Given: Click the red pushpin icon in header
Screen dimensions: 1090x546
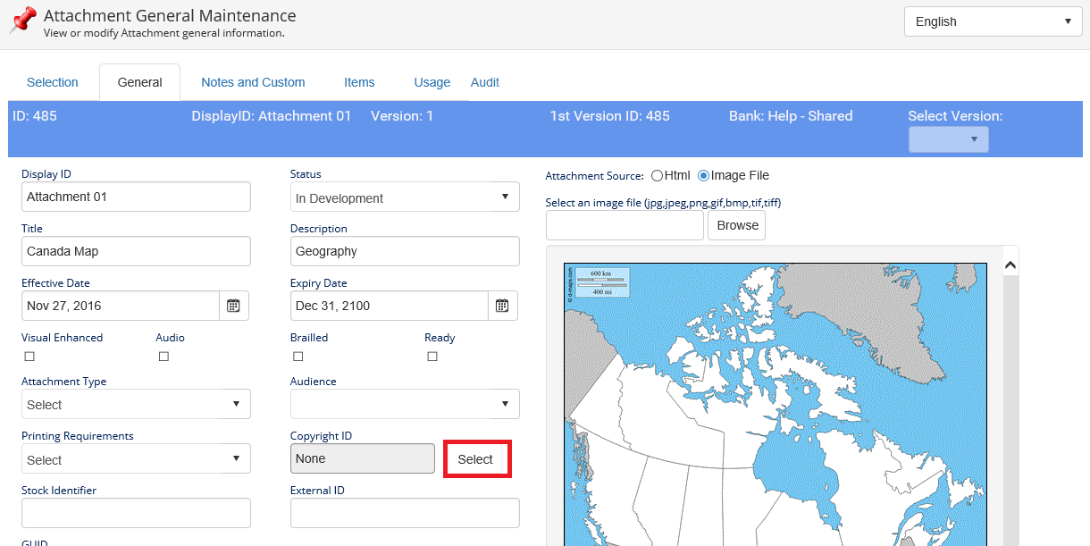Looking at the screenshot, I should pos(22,20).
